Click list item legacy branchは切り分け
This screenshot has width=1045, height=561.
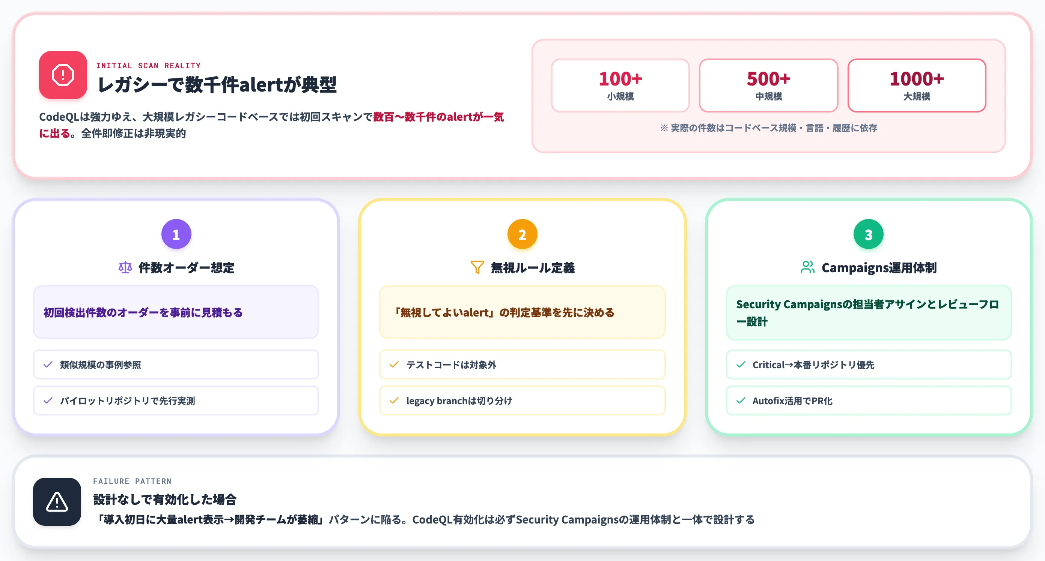click(x=522, y=400)
